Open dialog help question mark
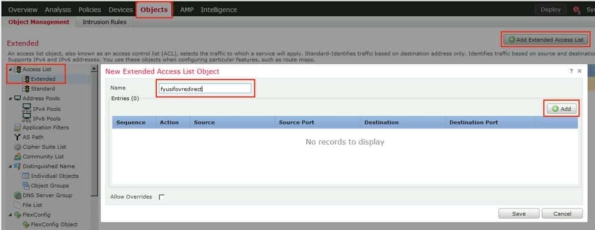595x230 pixels. coord(571,71)
